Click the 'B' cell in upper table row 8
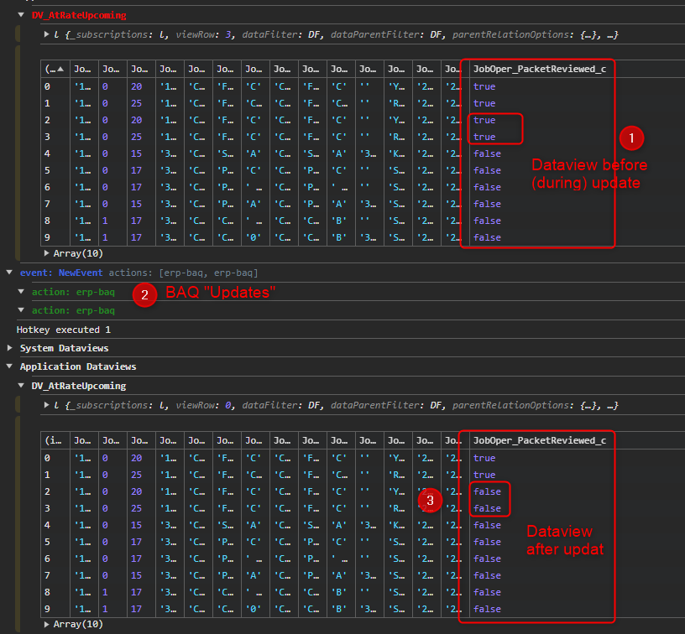 tap(339, 221)
